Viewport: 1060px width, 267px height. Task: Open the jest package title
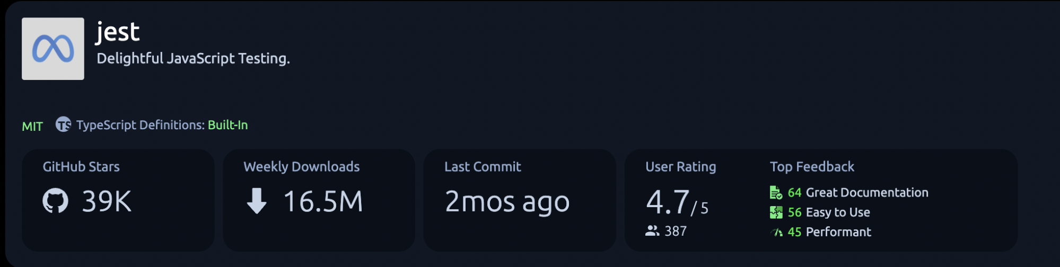[118, 32]
